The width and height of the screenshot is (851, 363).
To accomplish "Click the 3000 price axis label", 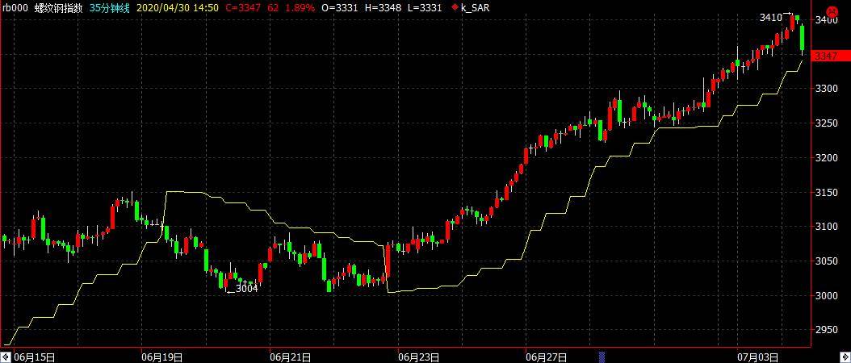I will coord(828,296).
